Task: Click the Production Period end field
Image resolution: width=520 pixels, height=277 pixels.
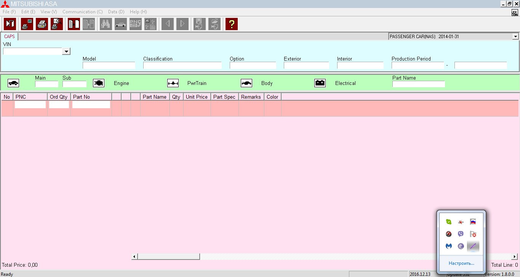Action: (x=481, y=66)
